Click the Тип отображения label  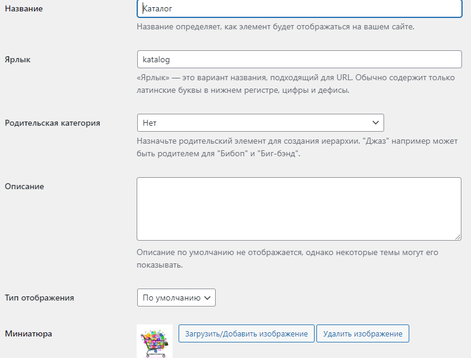(40, 298)
